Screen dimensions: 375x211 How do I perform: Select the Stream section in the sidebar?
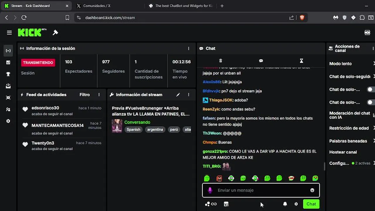click(x=8, y=51)
